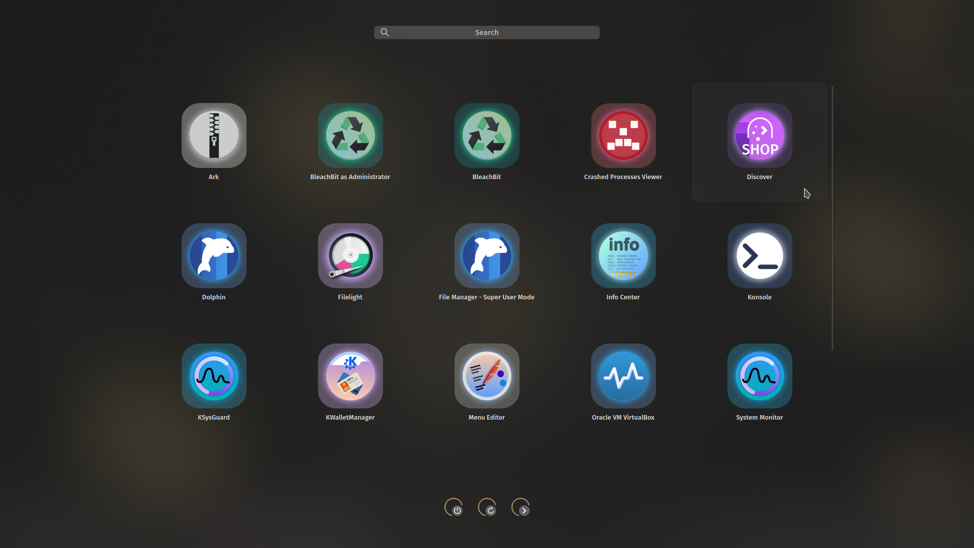Image resolution: width=974 pixels, height=548 pixels.
Task: Open File Manager Super User Mode icon
Action: (486, 256)
